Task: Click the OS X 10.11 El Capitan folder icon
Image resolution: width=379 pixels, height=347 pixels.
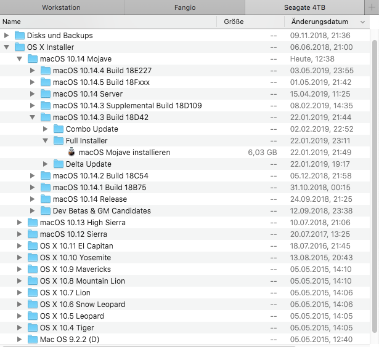Action: pos(33,245)
